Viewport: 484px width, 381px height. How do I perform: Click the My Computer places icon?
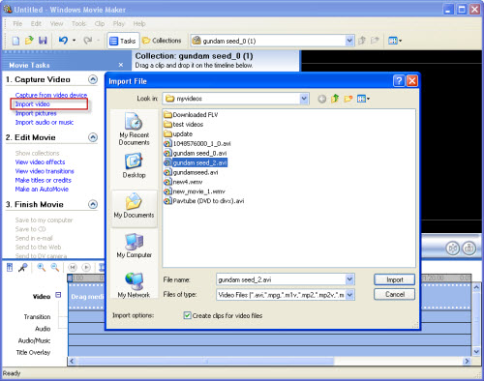[x=134, y=246]
